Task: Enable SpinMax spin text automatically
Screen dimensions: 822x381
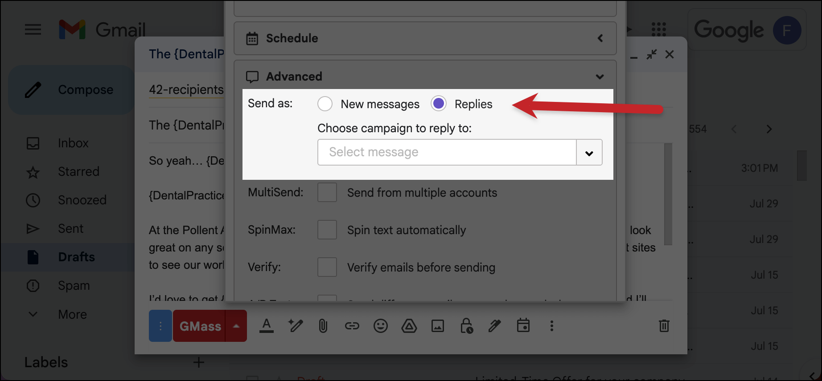Action: coord(327,230)
